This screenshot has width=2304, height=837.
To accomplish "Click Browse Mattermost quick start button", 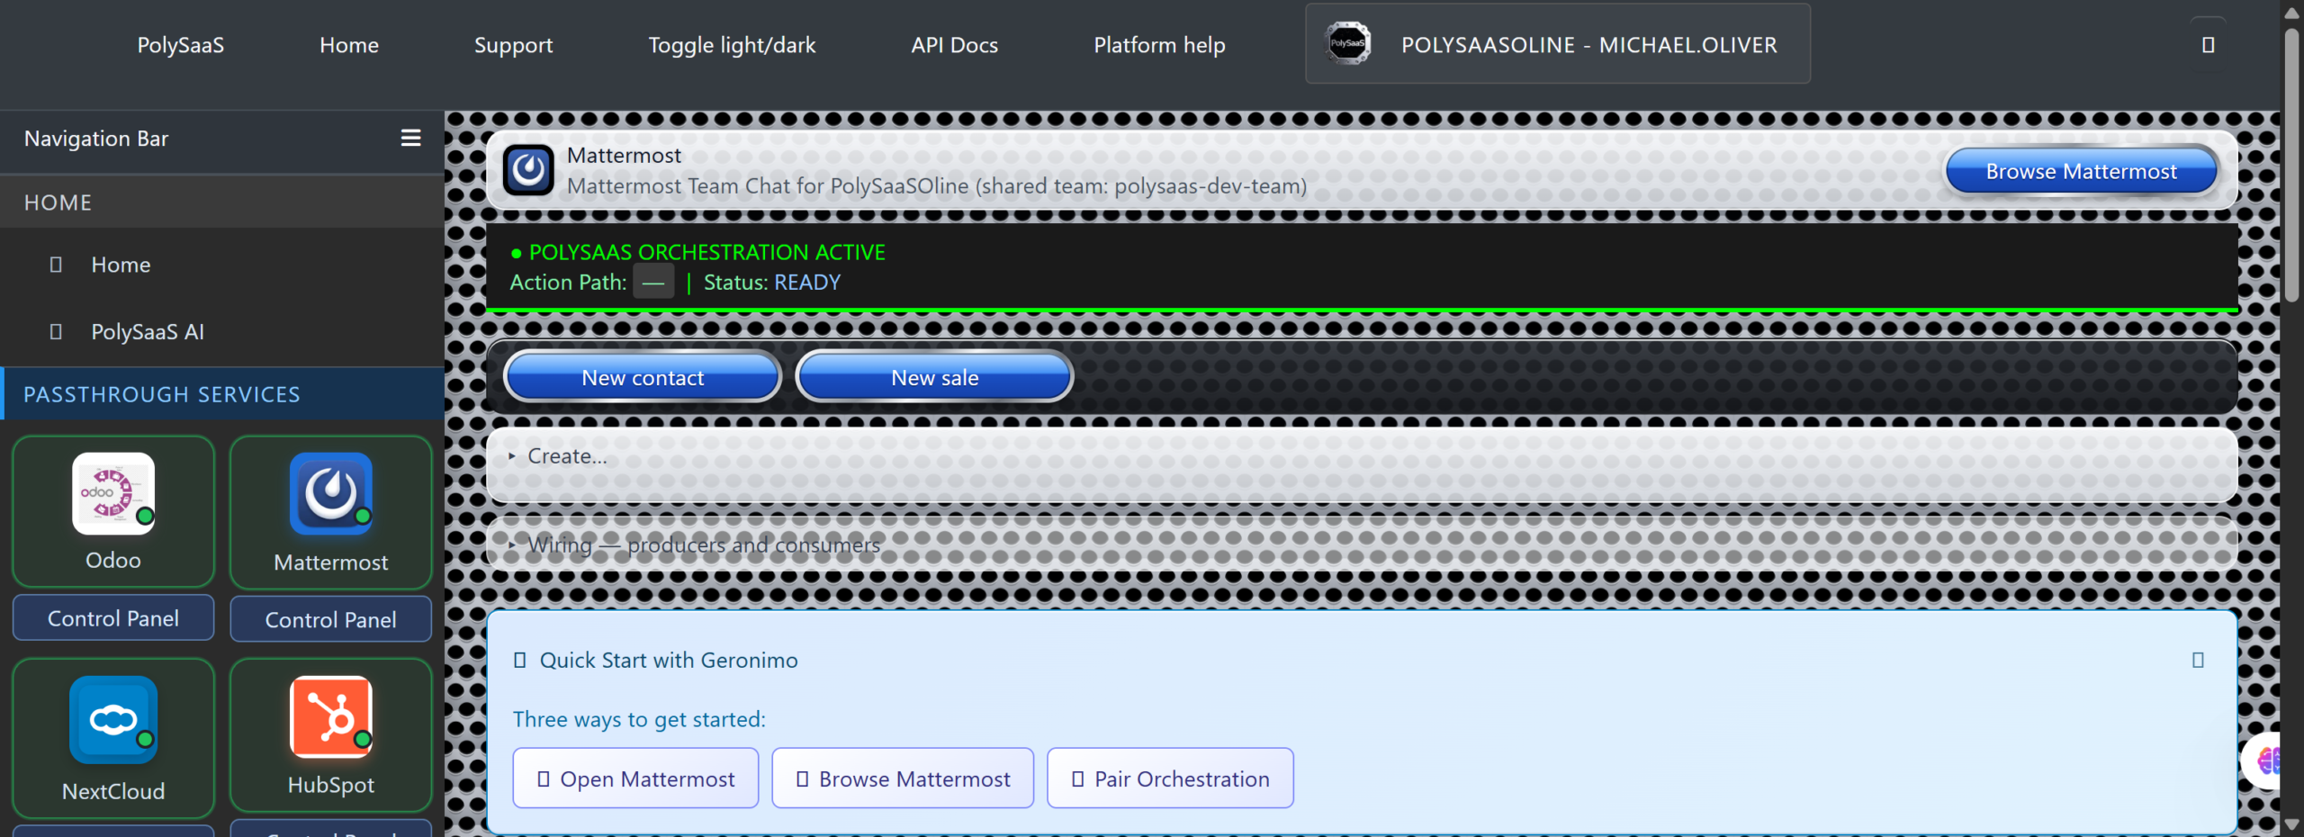I will [x=903, y=778].
